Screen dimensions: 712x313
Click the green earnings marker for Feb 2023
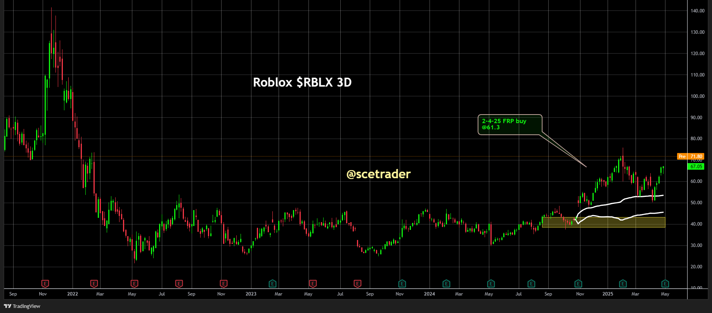tap(272, 283)
